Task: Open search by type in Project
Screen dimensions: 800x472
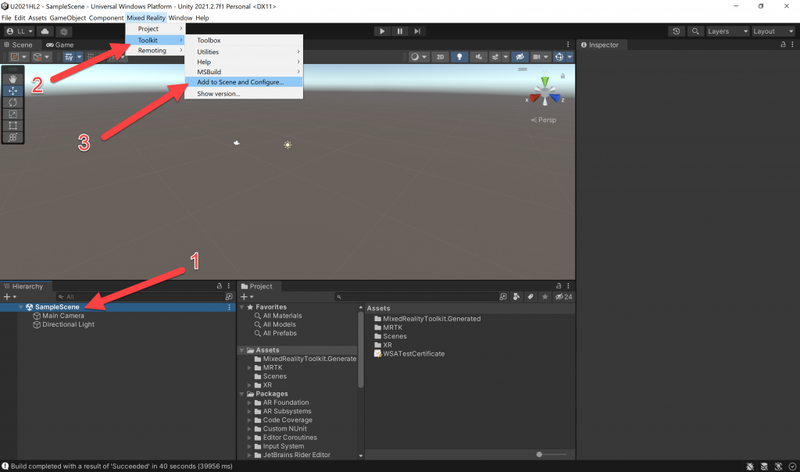Action: (x=516, y=296)
